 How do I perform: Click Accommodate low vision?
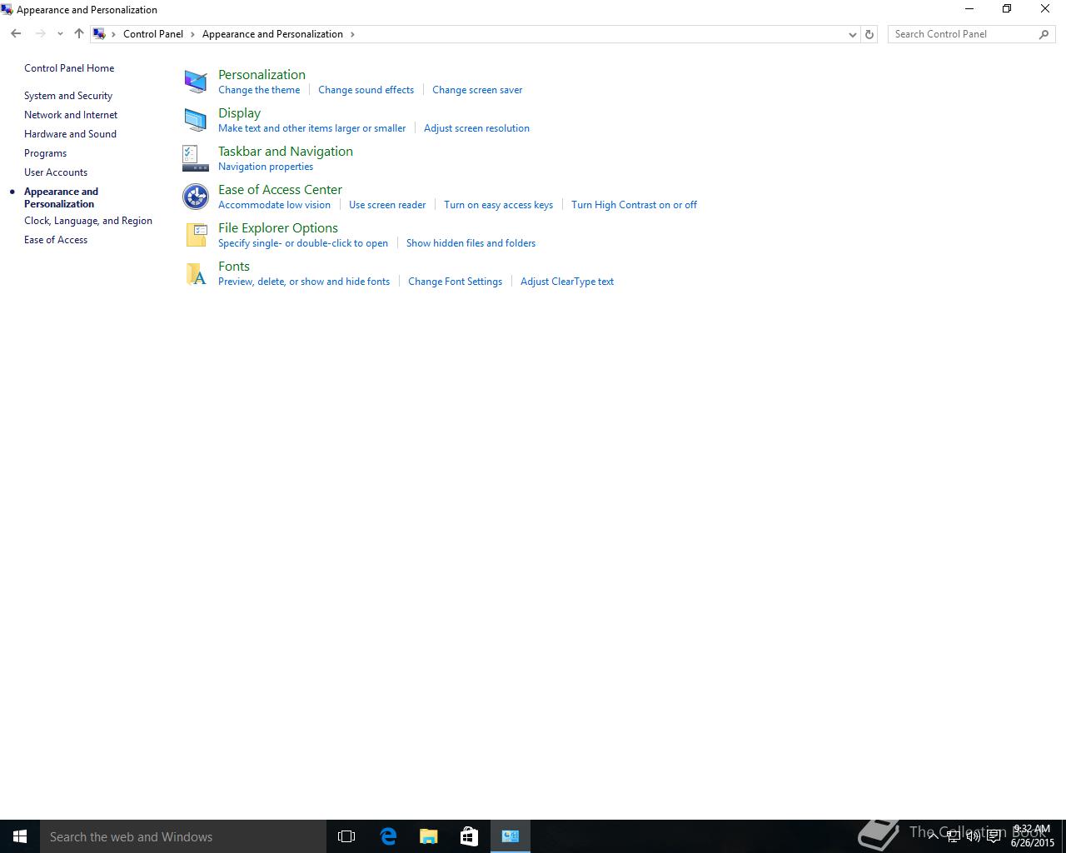pyautogui.click(x=274, y=205)
